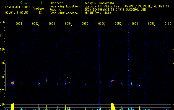Click the kHz axis unit label
Viewport: 174px width, 110px height.
coord(2,22)
